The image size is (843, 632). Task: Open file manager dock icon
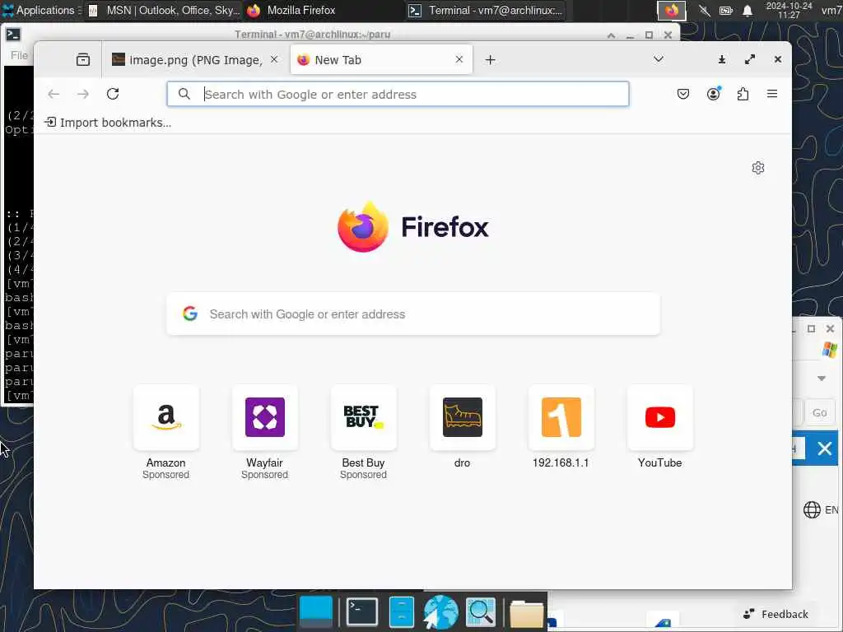(402, 611)
